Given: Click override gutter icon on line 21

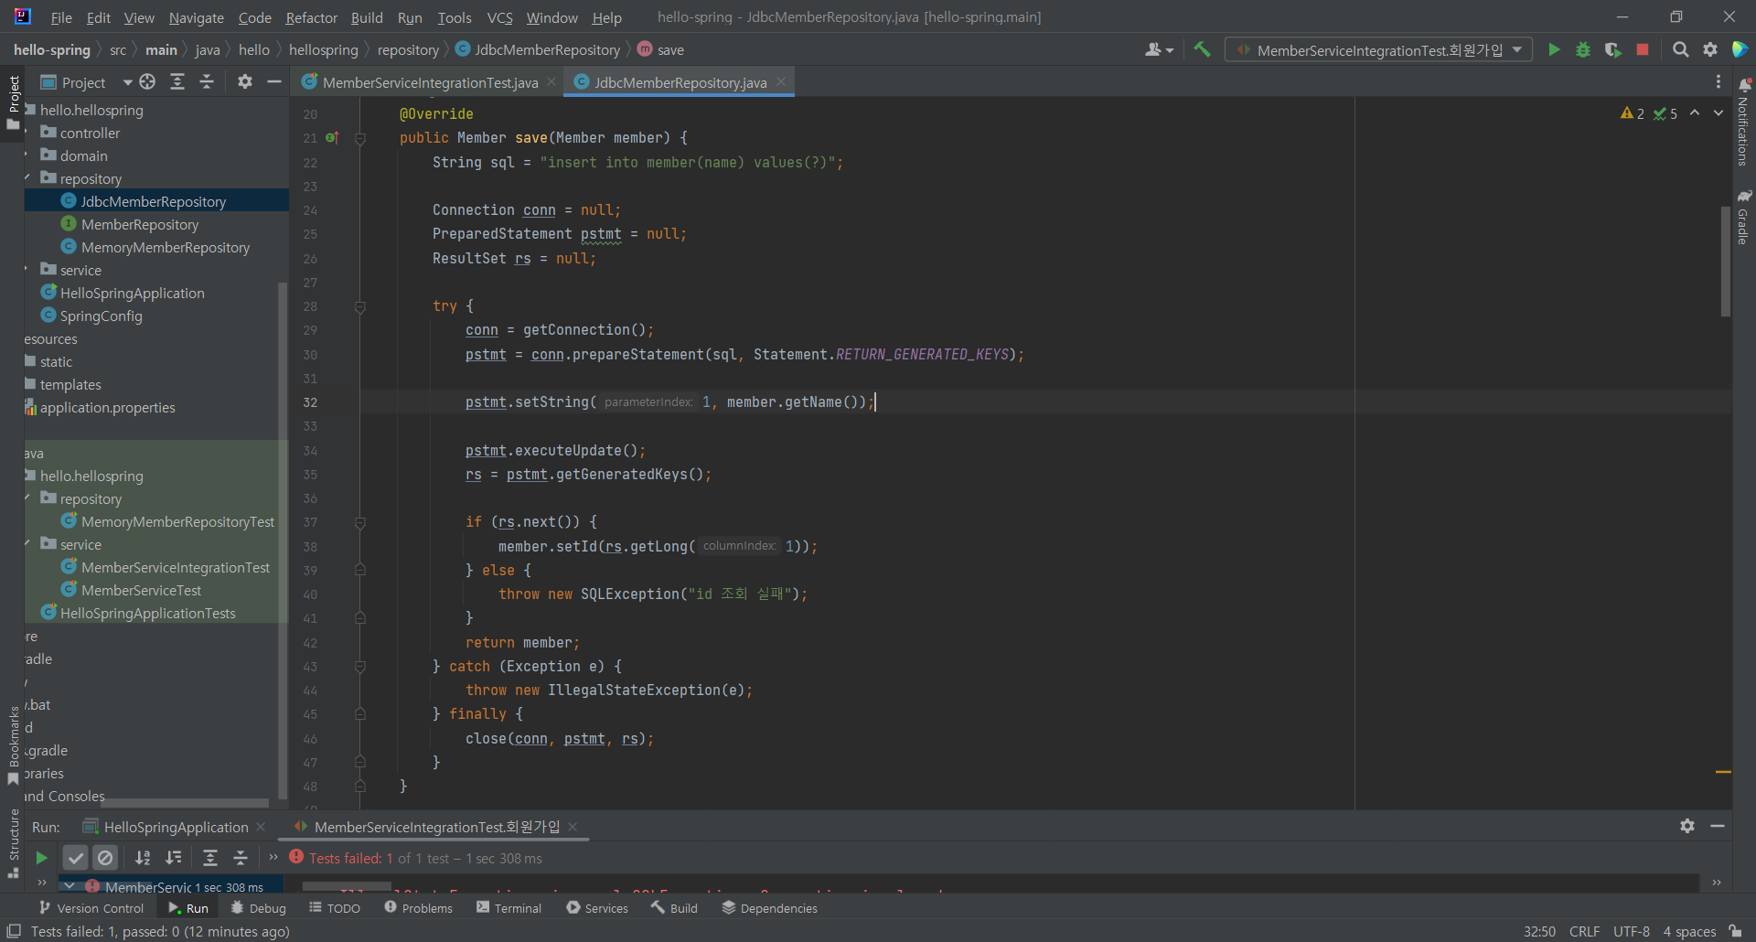Looking at the screenshot, I should click(x=332, y=138).
